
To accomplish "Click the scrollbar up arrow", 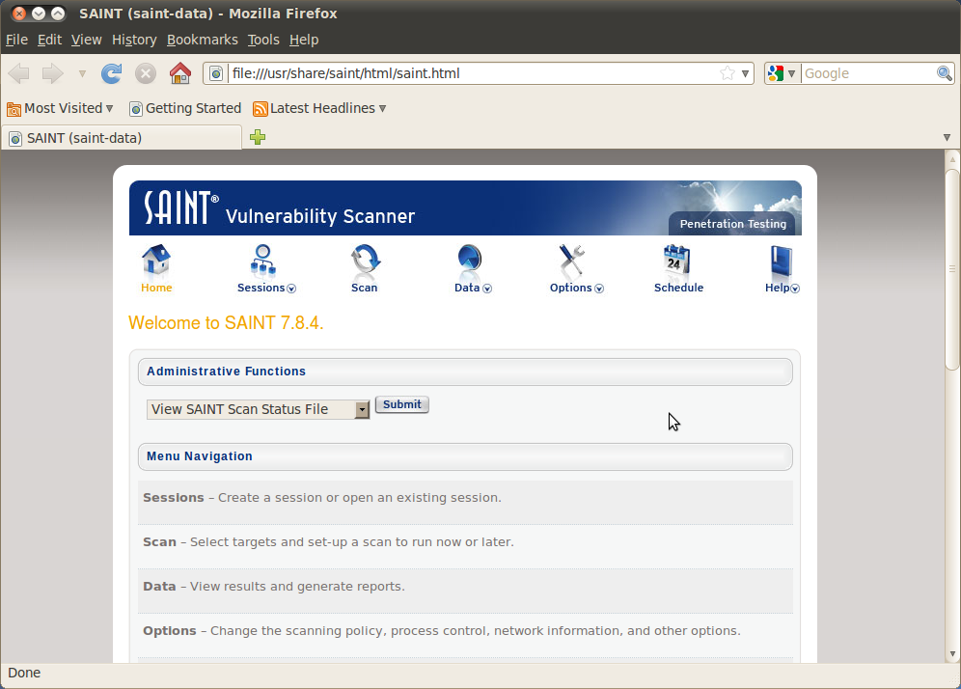I will click(952, 159).
